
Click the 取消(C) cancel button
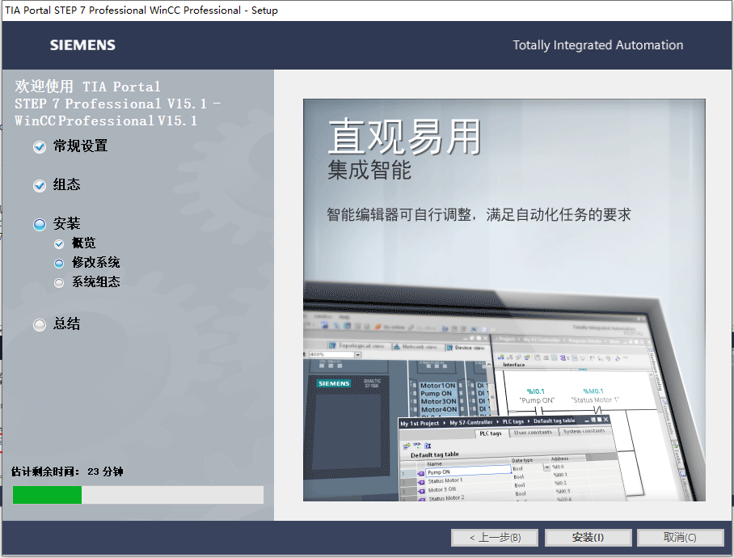pyautogui.click(x=680, y=538)
